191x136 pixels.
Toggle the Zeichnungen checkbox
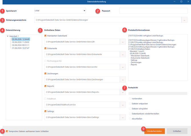point(45,73)
